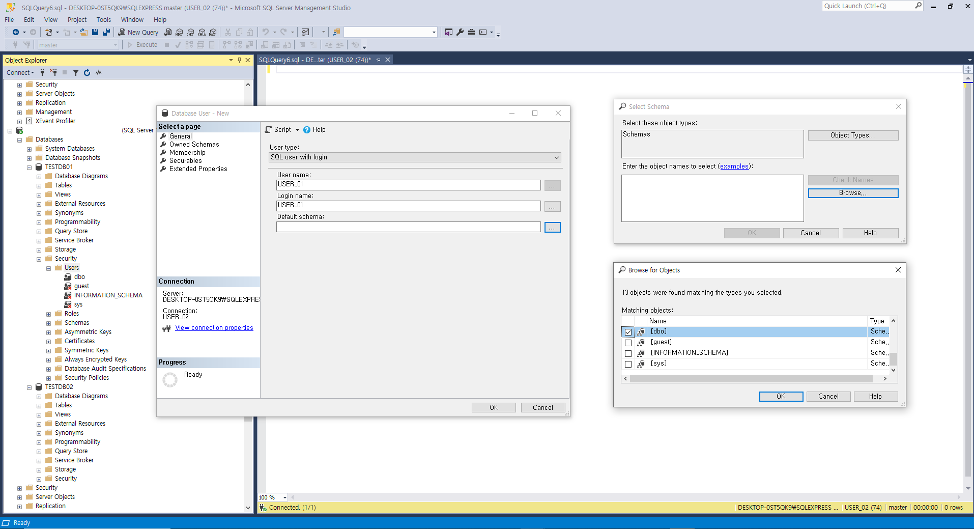This screenshot has height=529, width=974.
Task: Click the blue Help question icon
Action: 307,130
